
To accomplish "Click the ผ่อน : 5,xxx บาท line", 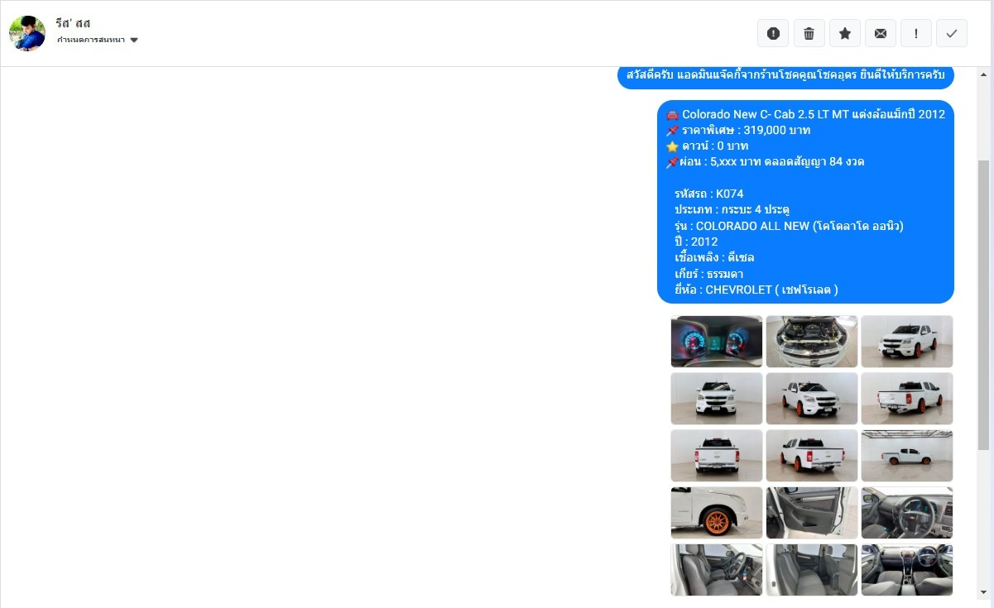I will click(765, 161).
